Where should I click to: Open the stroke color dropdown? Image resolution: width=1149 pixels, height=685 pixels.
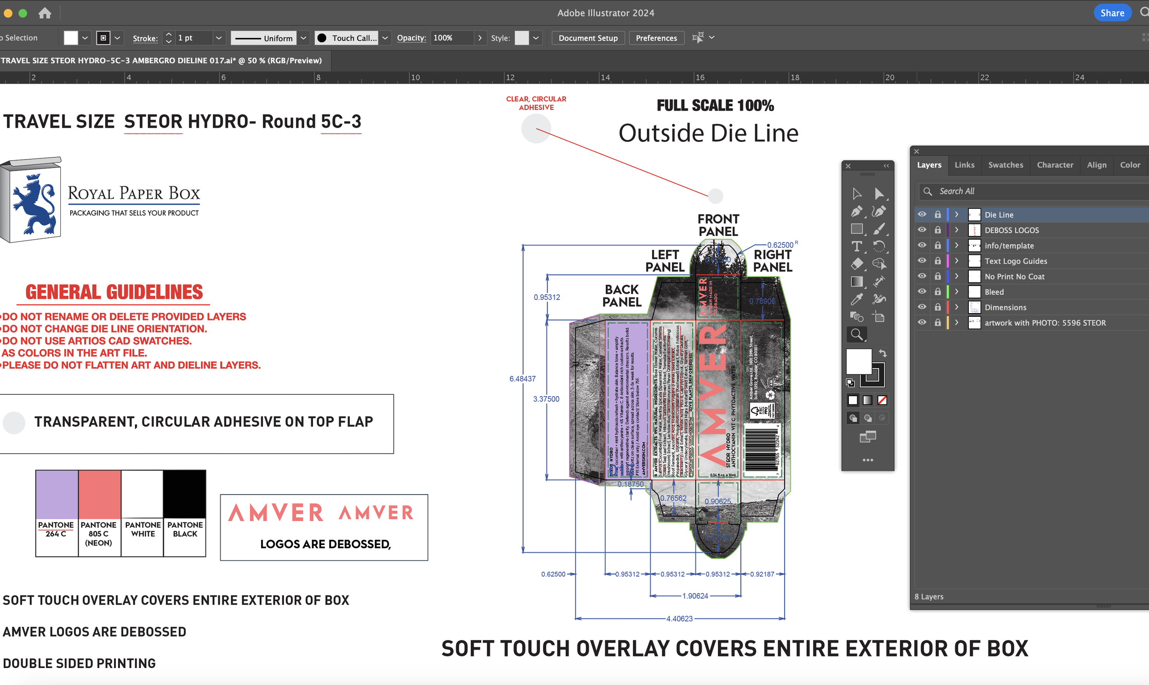point(117,38)
